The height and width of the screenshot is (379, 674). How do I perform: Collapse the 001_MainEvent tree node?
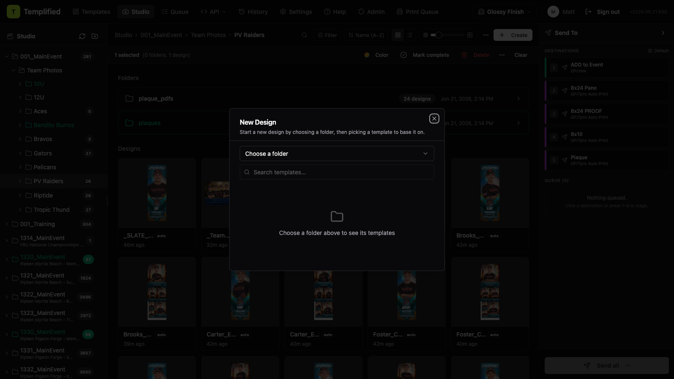coord(7,56)
